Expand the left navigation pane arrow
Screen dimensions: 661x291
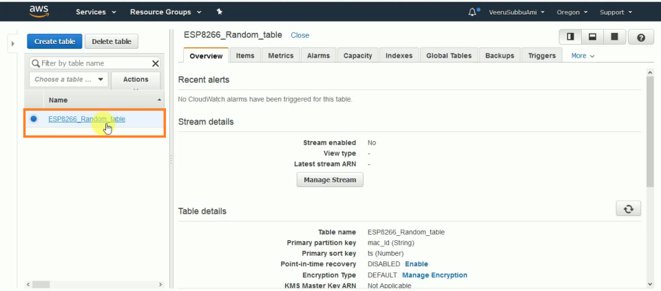coord(12,43)
